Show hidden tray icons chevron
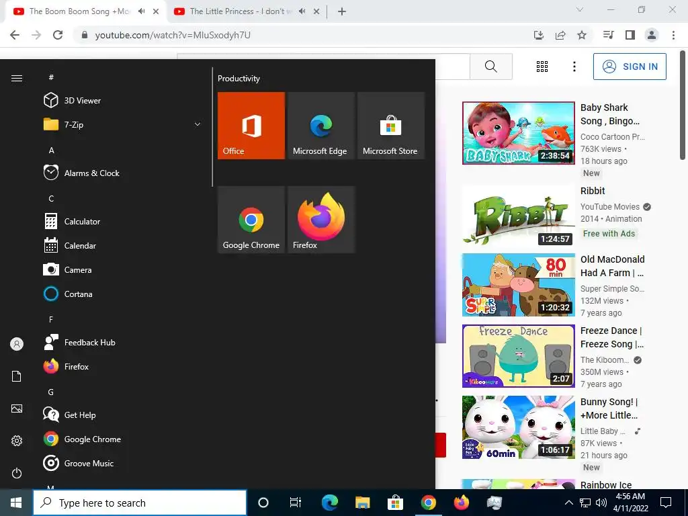The height and width of the screenshot is (516, 688). (568, 503)
